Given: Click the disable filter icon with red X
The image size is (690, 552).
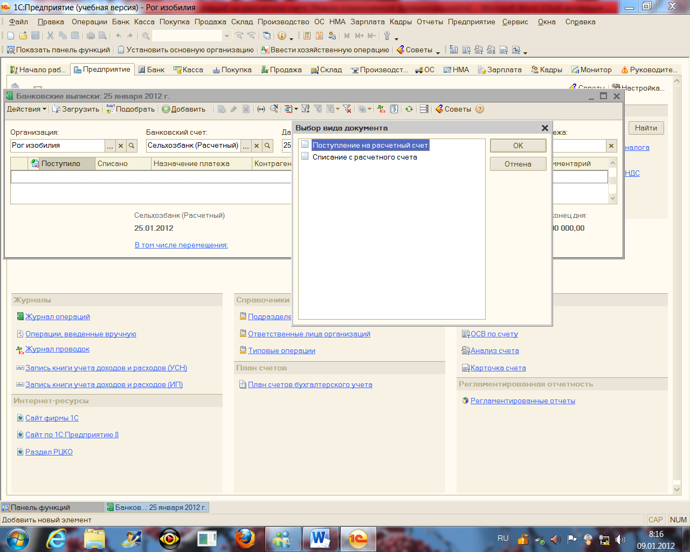Looking at the screenshot, I should click(x=347, y=109).
